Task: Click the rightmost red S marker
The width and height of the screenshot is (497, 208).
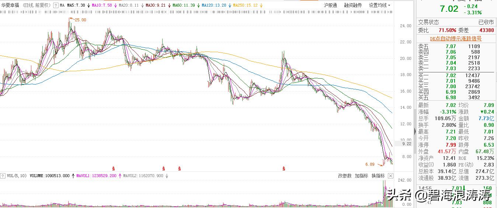Action: click(x=284, y=169)
